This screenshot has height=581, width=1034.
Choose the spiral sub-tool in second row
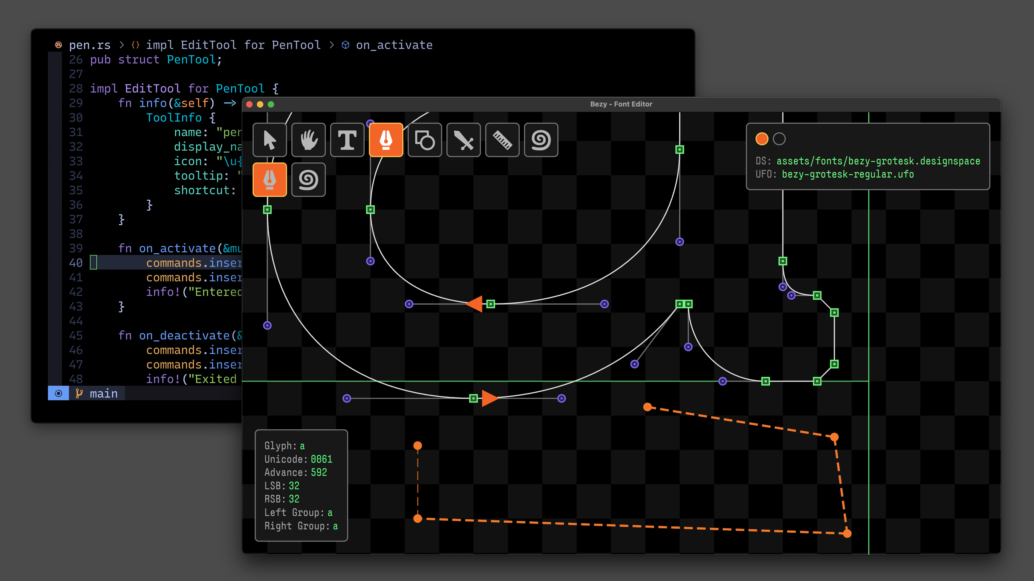pos(308,180)
